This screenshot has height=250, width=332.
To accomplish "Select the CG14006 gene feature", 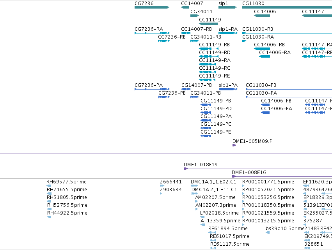I will pos(262,16).
